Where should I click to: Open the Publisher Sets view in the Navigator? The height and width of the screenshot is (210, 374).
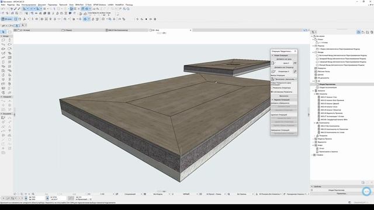click(372, 32)
